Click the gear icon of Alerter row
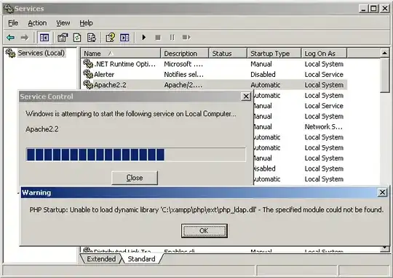 coord(88,74)
